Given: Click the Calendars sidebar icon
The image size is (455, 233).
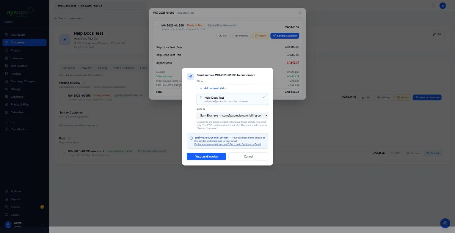Looking at the screenshot, I should coord(7,112).
